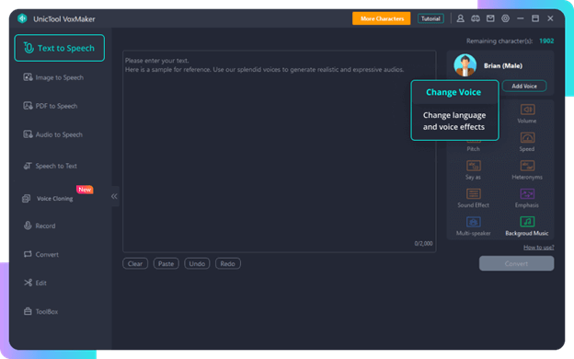Open the Say as option icon
574x359 pixels.
[474, 166]
